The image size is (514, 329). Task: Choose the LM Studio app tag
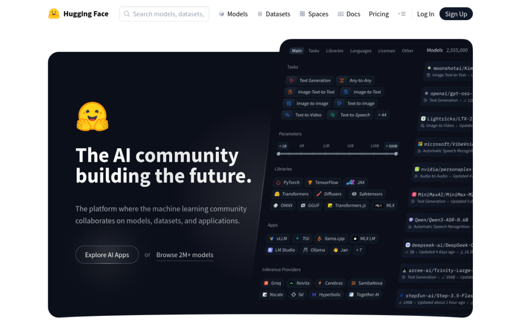click(x=281, y=250)
